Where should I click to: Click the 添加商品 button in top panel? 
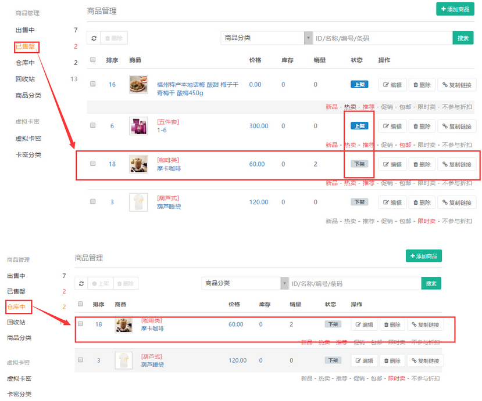tap(455, 9)
